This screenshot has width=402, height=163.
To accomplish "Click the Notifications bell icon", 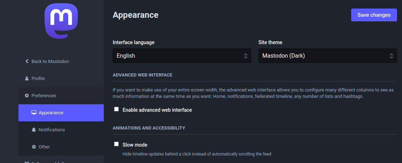I will pyautogui.click(x=34, y=130).
